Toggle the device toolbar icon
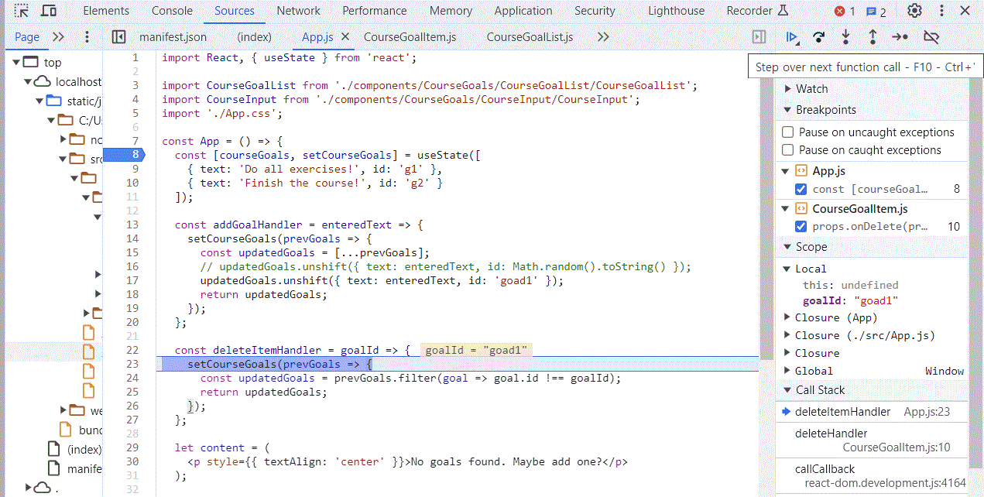Viewport: 984px width, 497px height. pyautogui.click(x=48, y=11)
